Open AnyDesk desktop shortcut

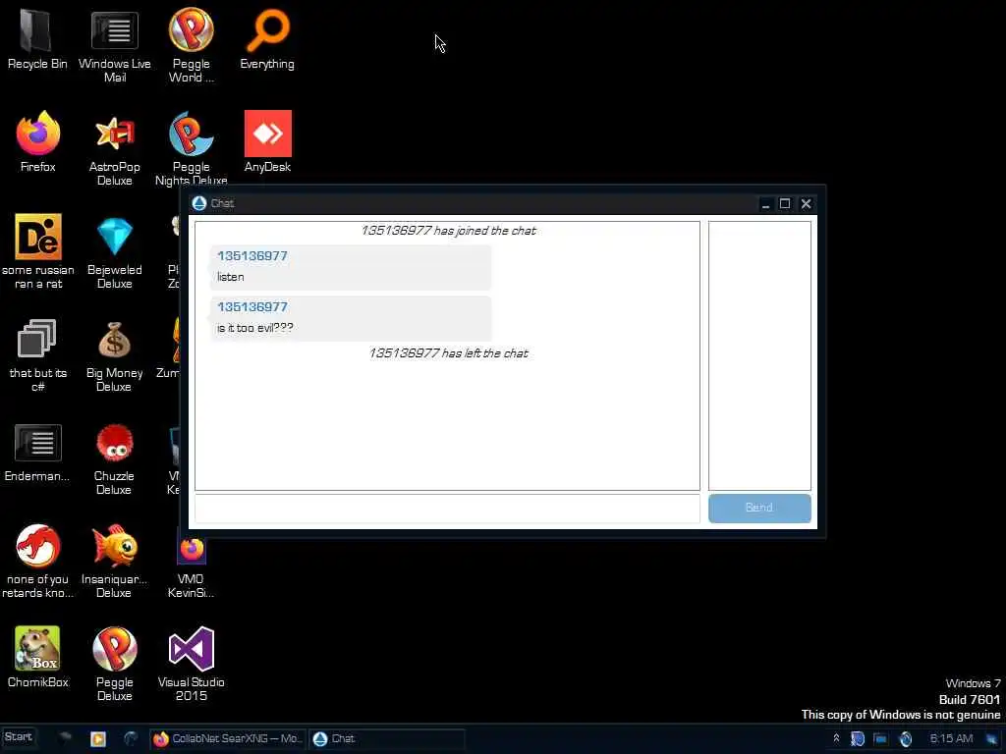point(267,142)
